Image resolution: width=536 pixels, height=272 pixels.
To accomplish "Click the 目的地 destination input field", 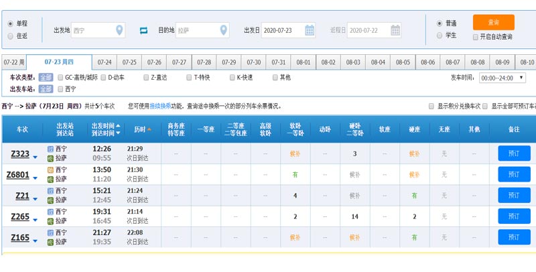I will (202, 30).
